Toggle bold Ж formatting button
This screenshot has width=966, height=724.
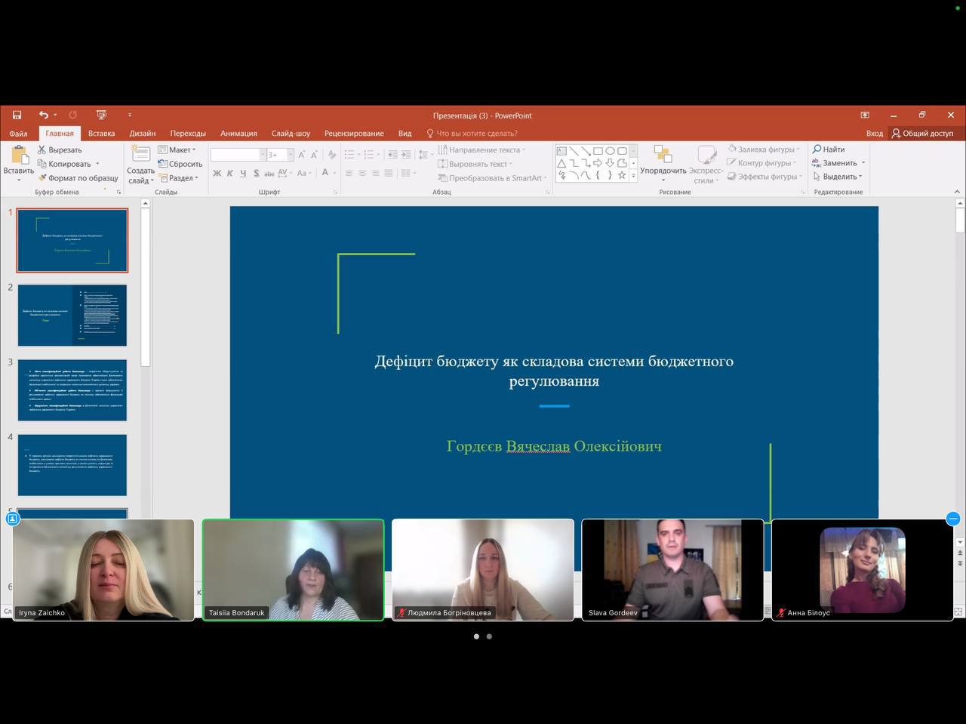click(x=217, y=174)
